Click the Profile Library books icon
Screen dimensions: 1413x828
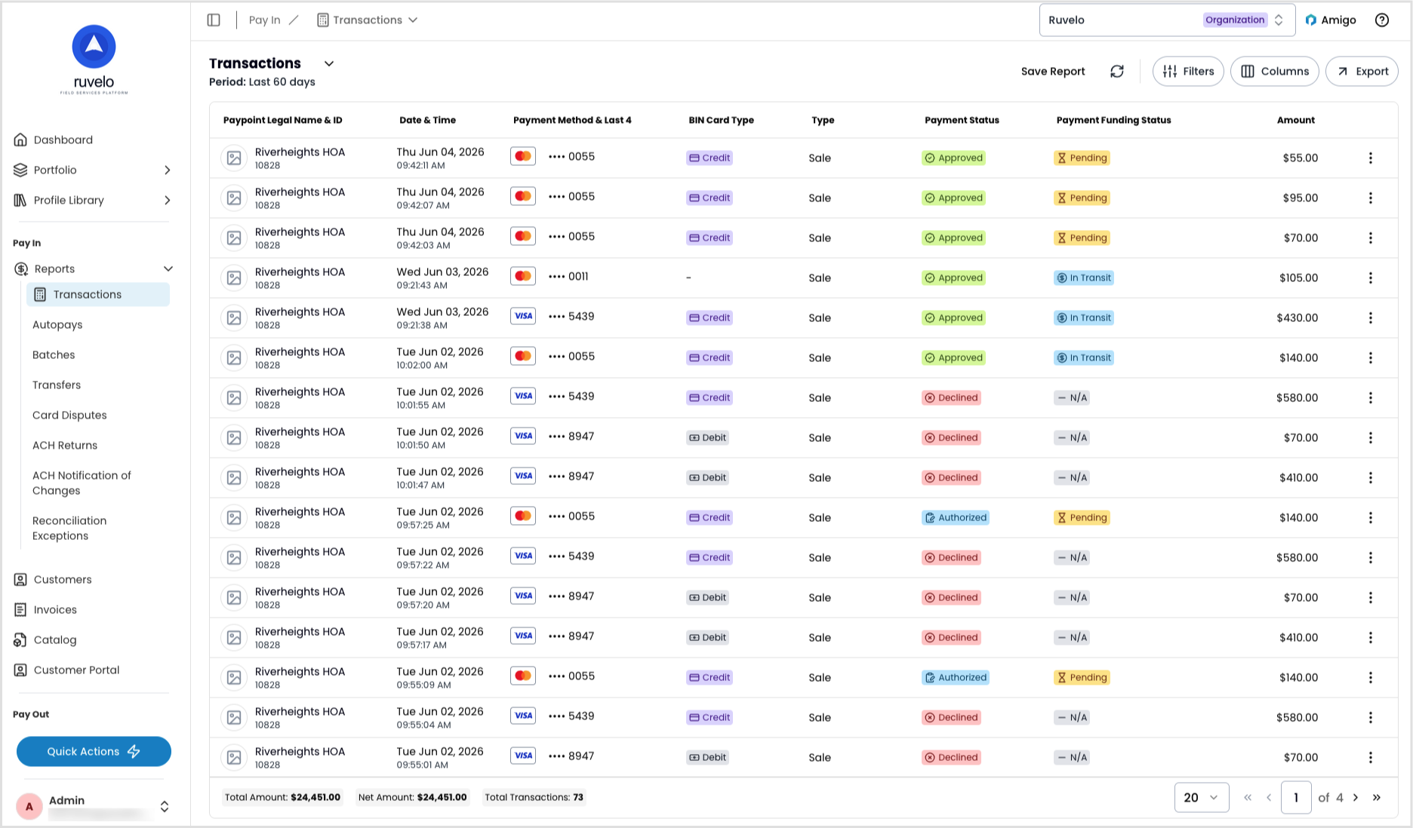20,201
